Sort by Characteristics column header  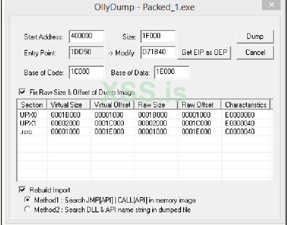point(245,105)
